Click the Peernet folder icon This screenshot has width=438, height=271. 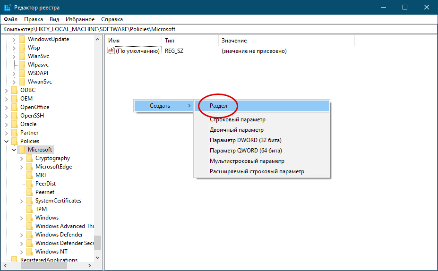pyautogui.click(x=29, y=192)
